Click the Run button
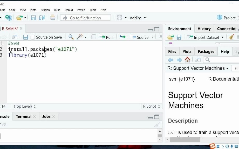The image size is (239, 149). pyautogui.click(x=106, y=37)
